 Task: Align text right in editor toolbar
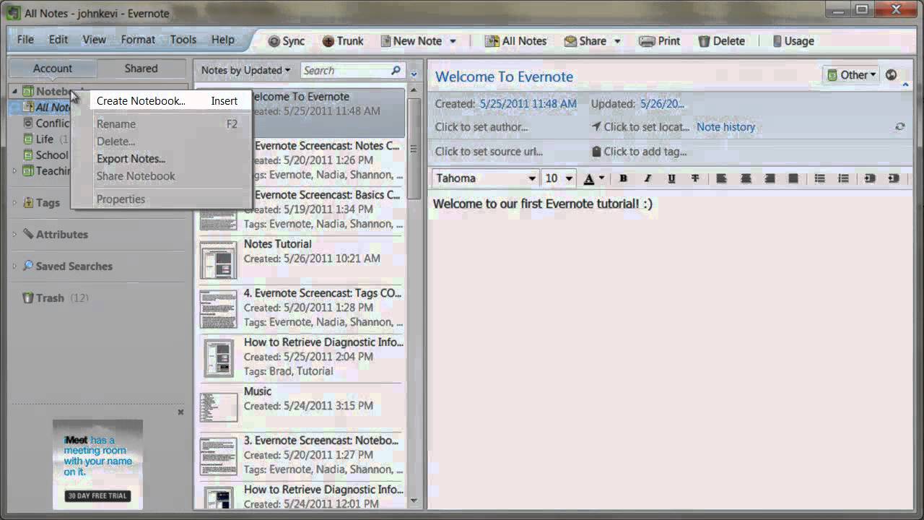click(770, 178)
